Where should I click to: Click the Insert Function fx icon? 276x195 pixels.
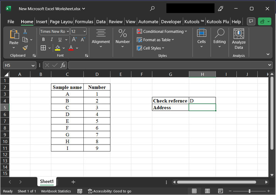click(x=63, y=65)
